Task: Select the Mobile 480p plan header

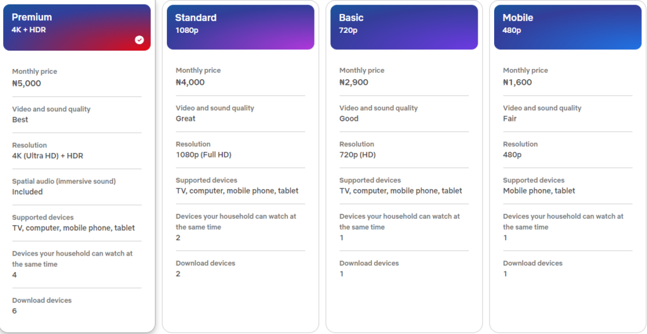Action: 567,27
